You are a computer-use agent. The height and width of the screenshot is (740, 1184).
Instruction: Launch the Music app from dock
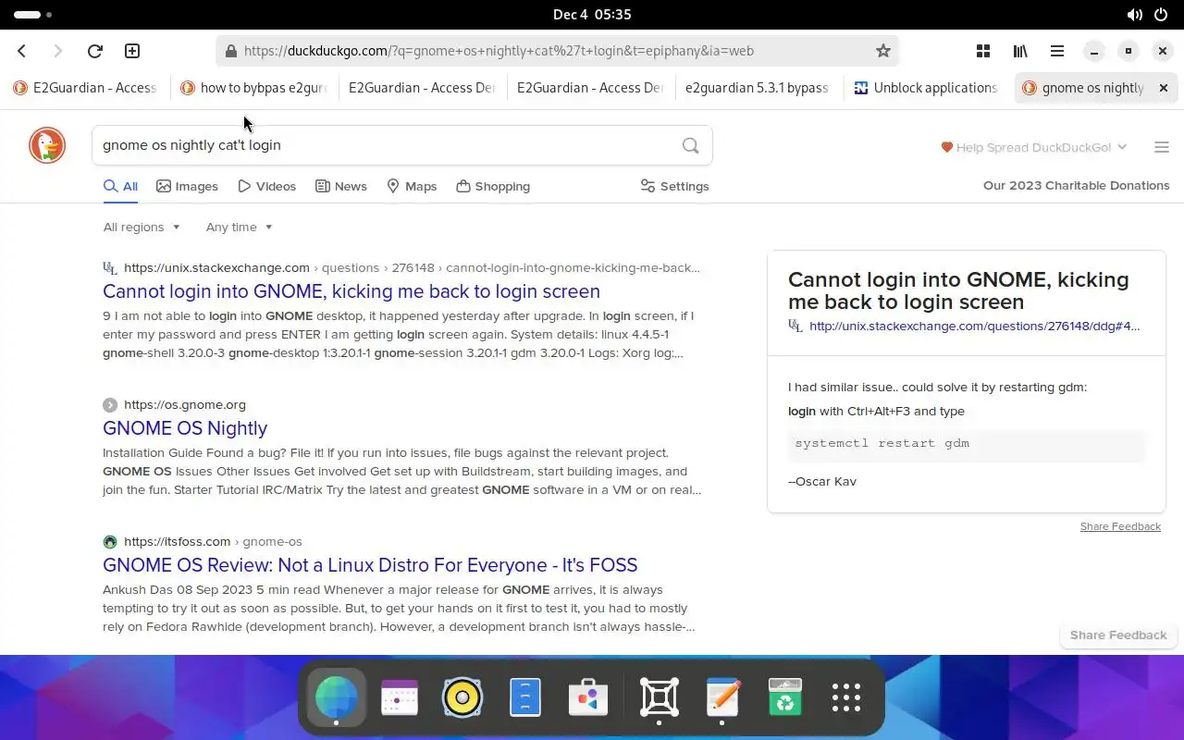[462, 697]
